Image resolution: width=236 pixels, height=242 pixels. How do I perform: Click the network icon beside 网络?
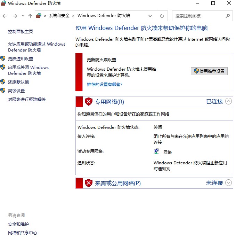coord(156,151)
